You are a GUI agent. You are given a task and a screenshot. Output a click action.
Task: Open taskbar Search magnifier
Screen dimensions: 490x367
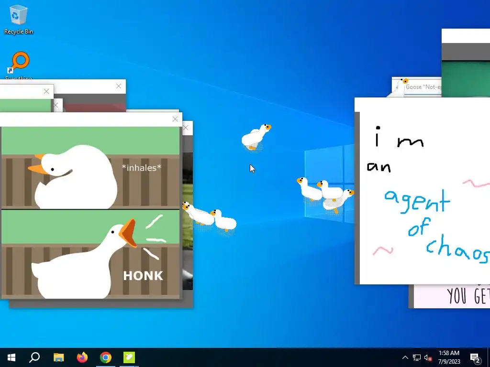point(34,357)
